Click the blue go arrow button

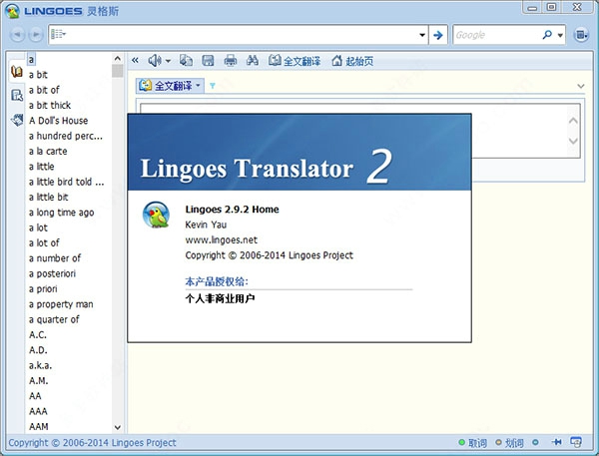(437, 35)
